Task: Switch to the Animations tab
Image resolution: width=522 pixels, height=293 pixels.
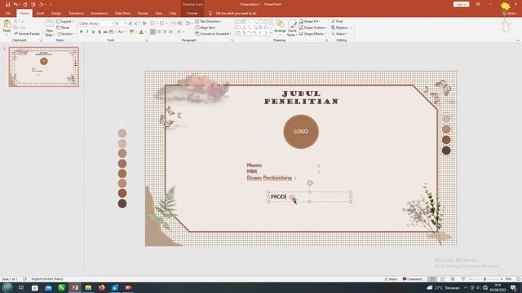Action: tap(100, 13)
